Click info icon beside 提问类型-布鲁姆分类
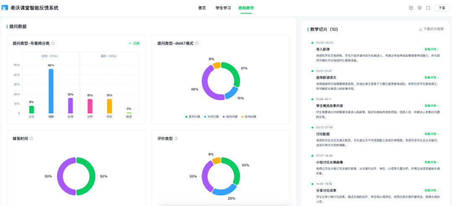The height and width of the screenshot is (206, 452). pyautogui.click(x=53, y=43)
